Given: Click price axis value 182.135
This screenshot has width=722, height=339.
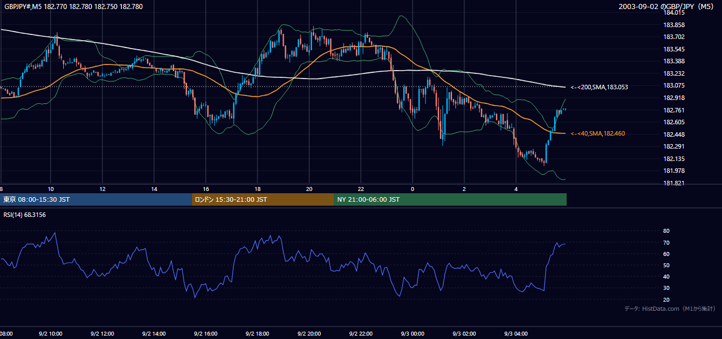Looking at the screenshot, I should (x=674, y=159).
